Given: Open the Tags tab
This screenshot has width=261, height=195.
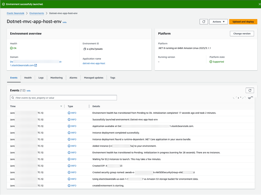Looking at the screenshot, I should (x=113, y=78).
